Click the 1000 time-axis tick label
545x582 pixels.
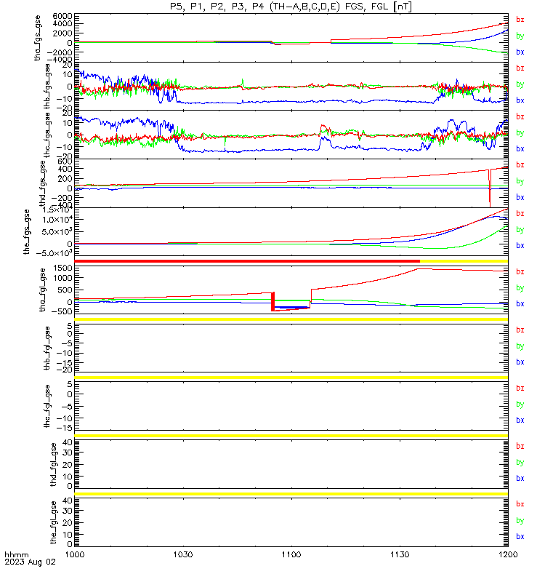tap(75, 555)
